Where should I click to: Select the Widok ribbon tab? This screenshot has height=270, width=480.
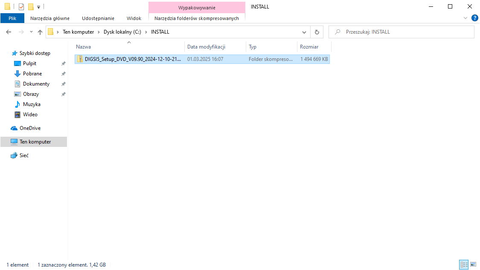[x=134, y=18]
